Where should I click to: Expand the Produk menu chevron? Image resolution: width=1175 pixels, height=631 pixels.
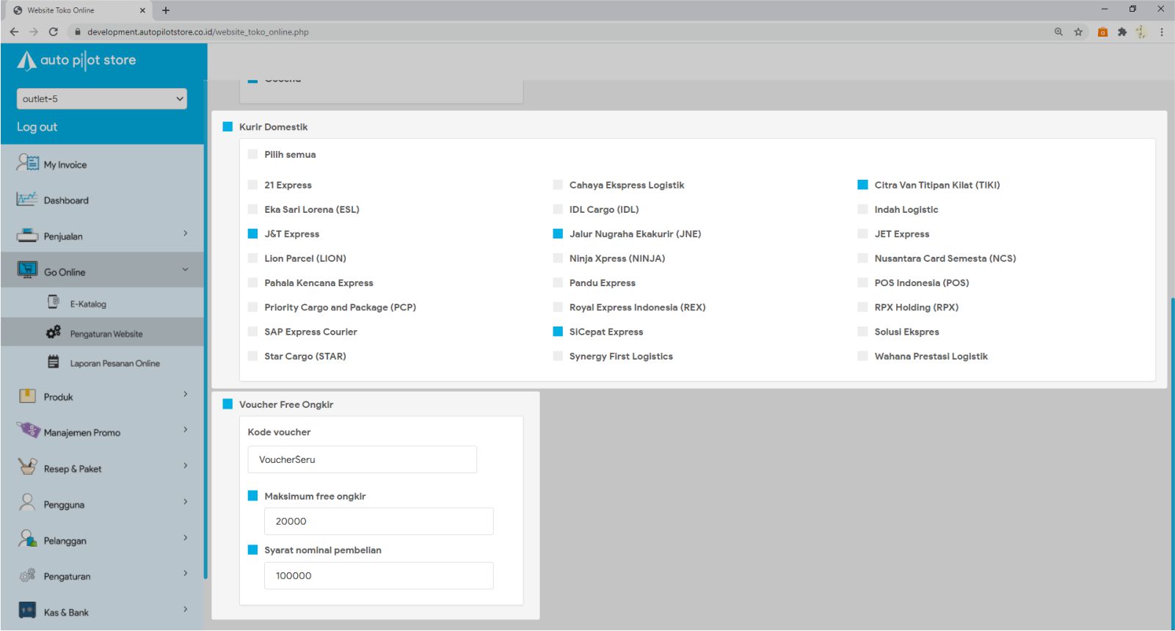[x=185, y=395]
